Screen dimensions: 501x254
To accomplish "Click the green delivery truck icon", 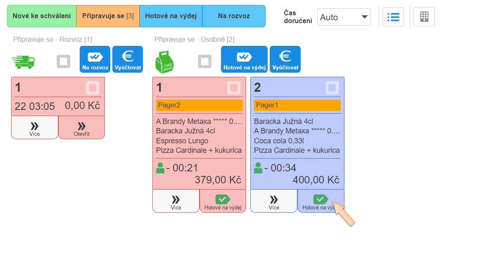I will pyautogui.click(x=23, y=62).
